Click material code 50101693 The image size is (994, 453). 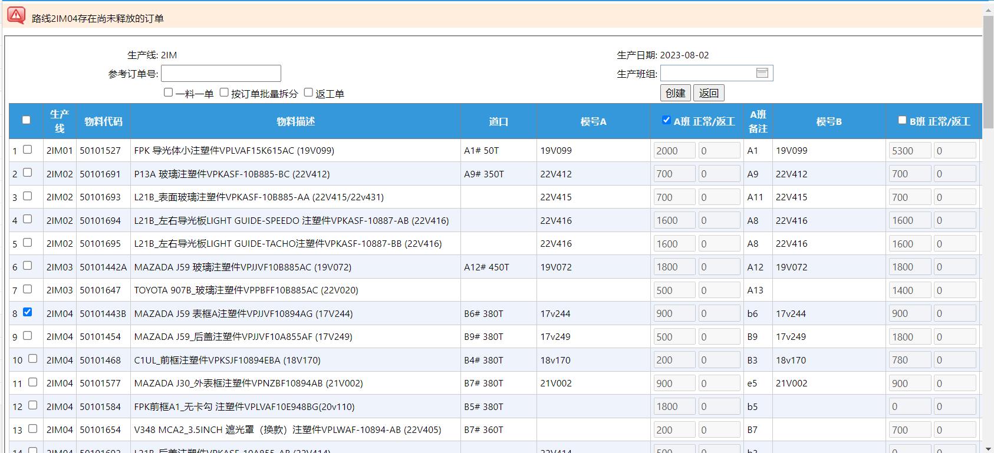pyautogui.click(x=100, y=197)
